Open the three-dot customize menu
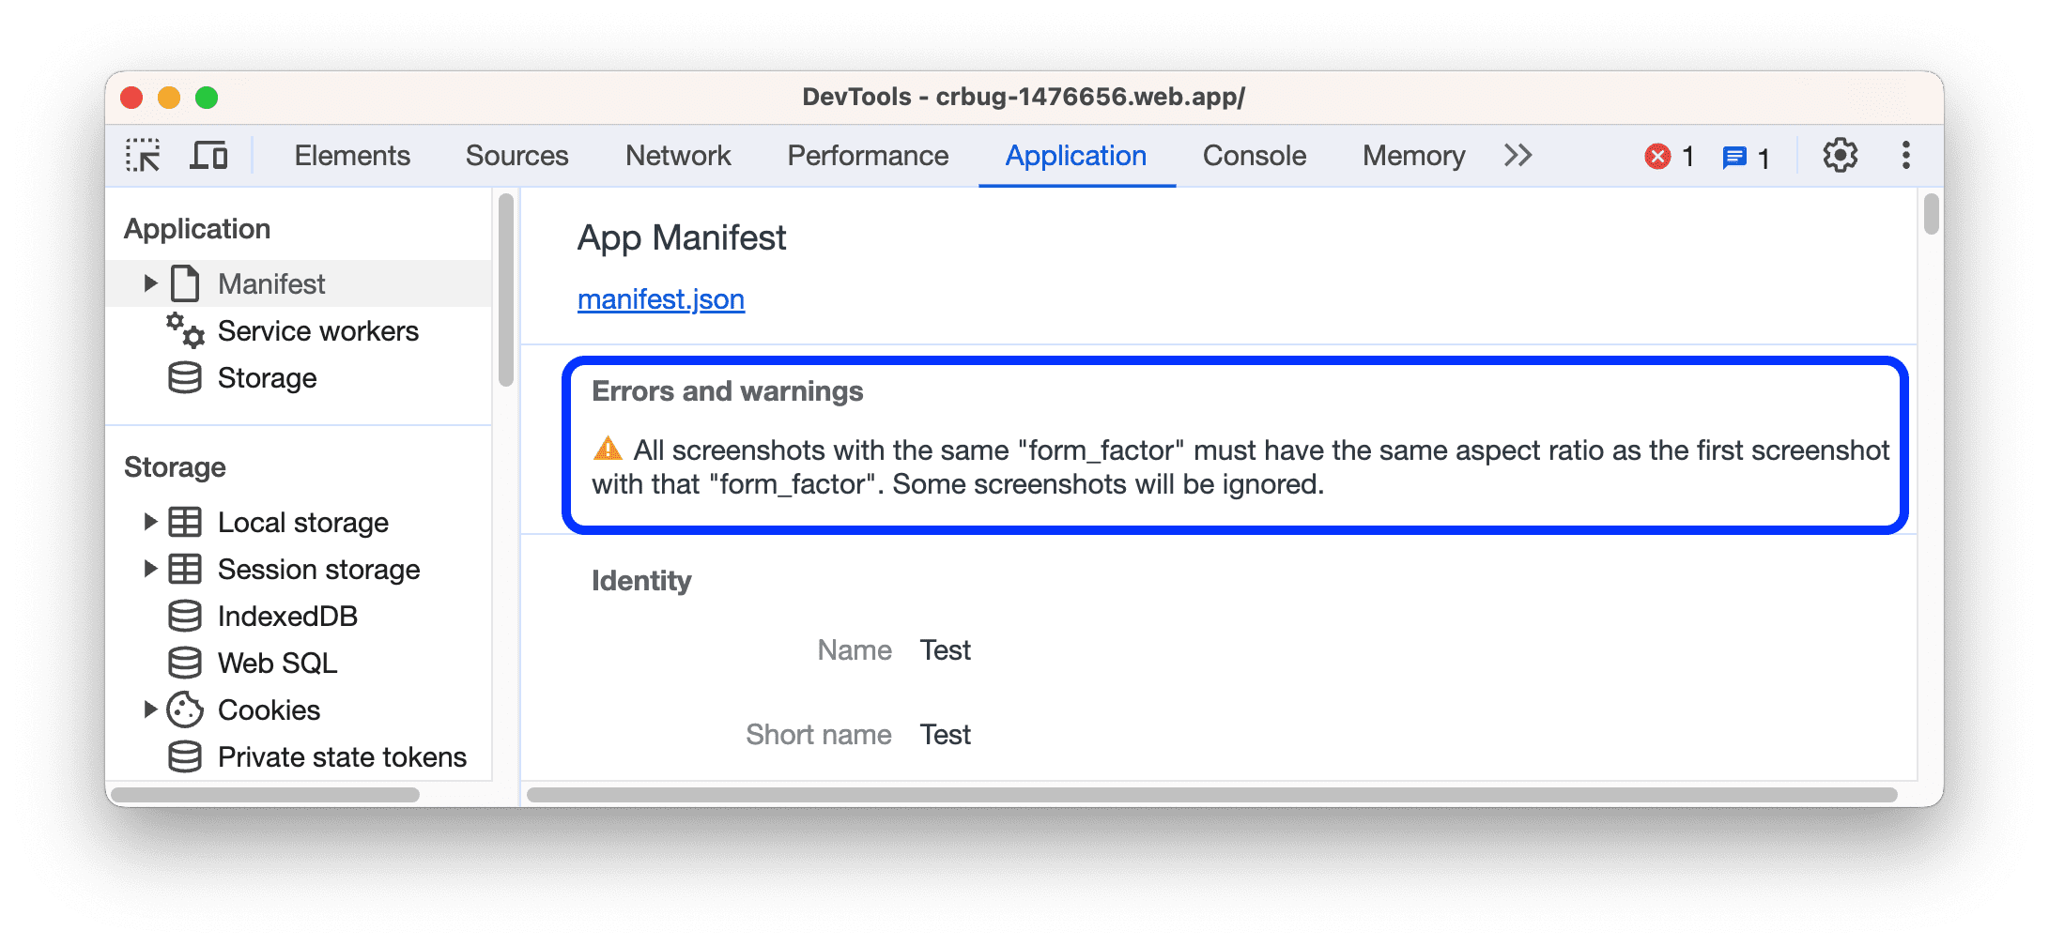The height and width of the screenshot is (946, 2049). click(1905, 155)
